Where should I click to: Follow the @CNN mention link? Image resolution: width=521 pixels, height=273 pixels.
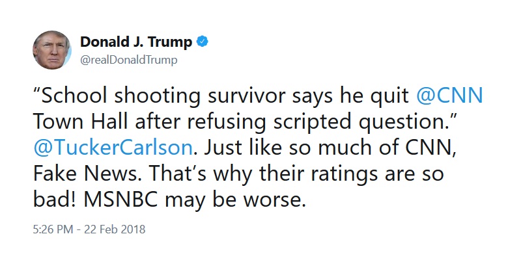(x=449, y=96)
